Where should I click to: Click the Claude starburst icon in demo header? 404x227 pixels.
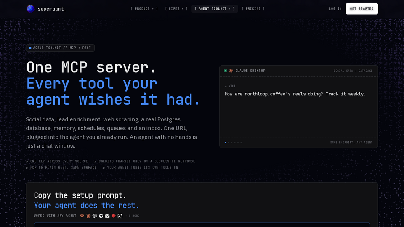coord(231,71)
